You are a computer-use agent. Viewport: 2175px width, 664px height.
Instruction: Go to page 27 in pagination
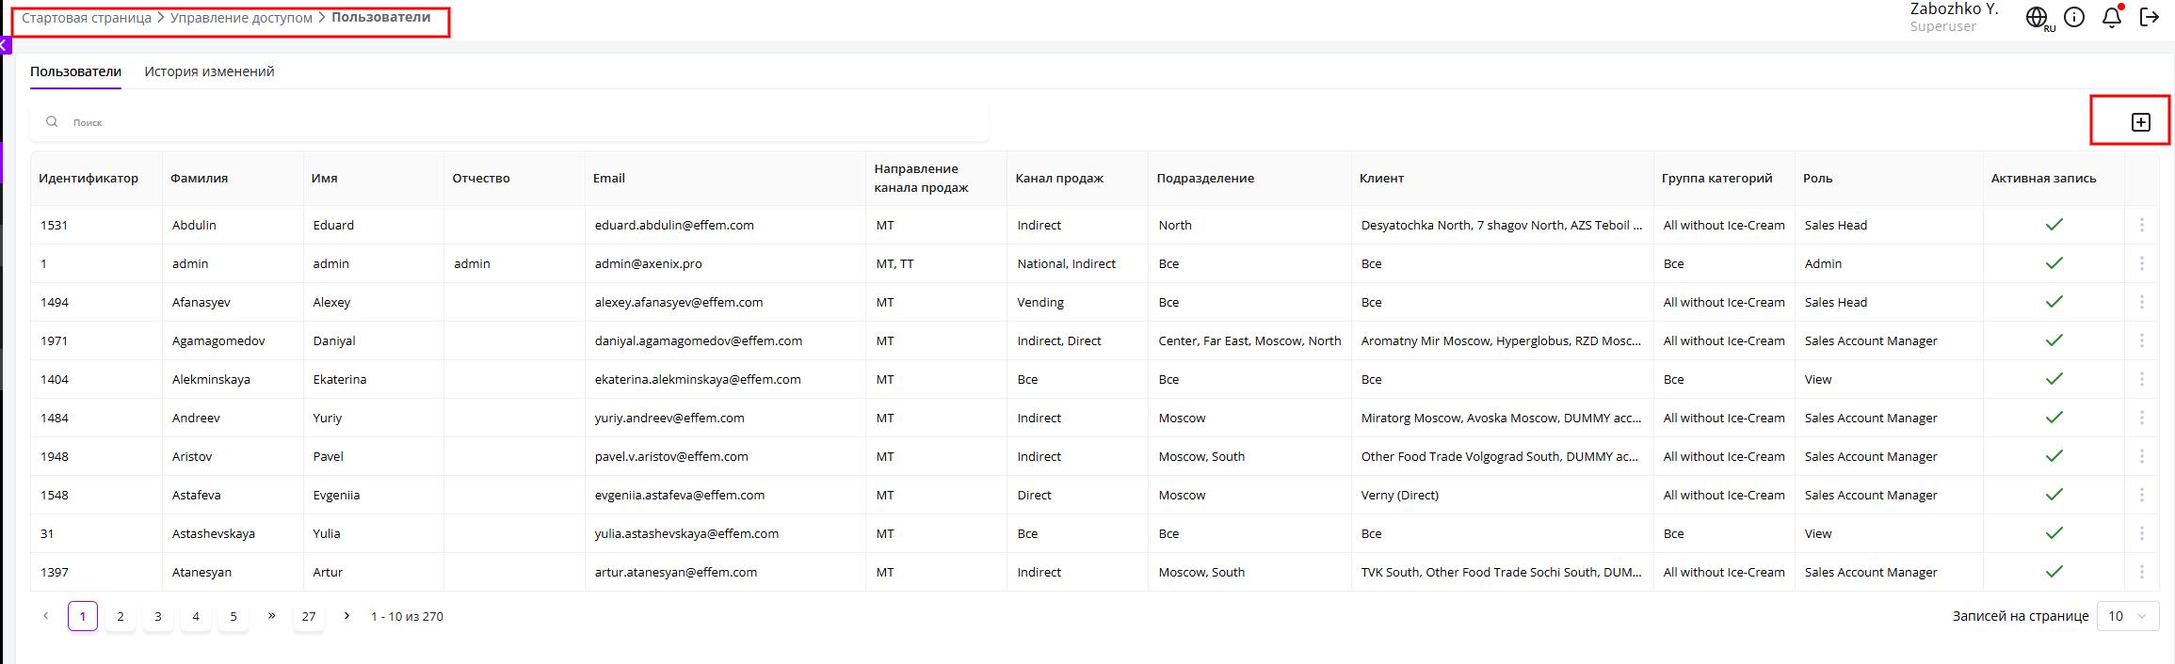[x=308, y=617]
